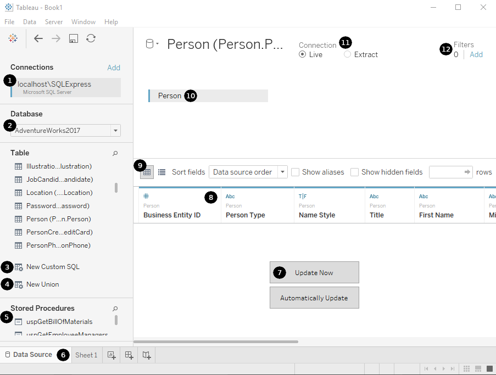The width and height of the screenshot is (496, 375).
Task: Click the New Dashboard icon
Action: coord(129,355)
